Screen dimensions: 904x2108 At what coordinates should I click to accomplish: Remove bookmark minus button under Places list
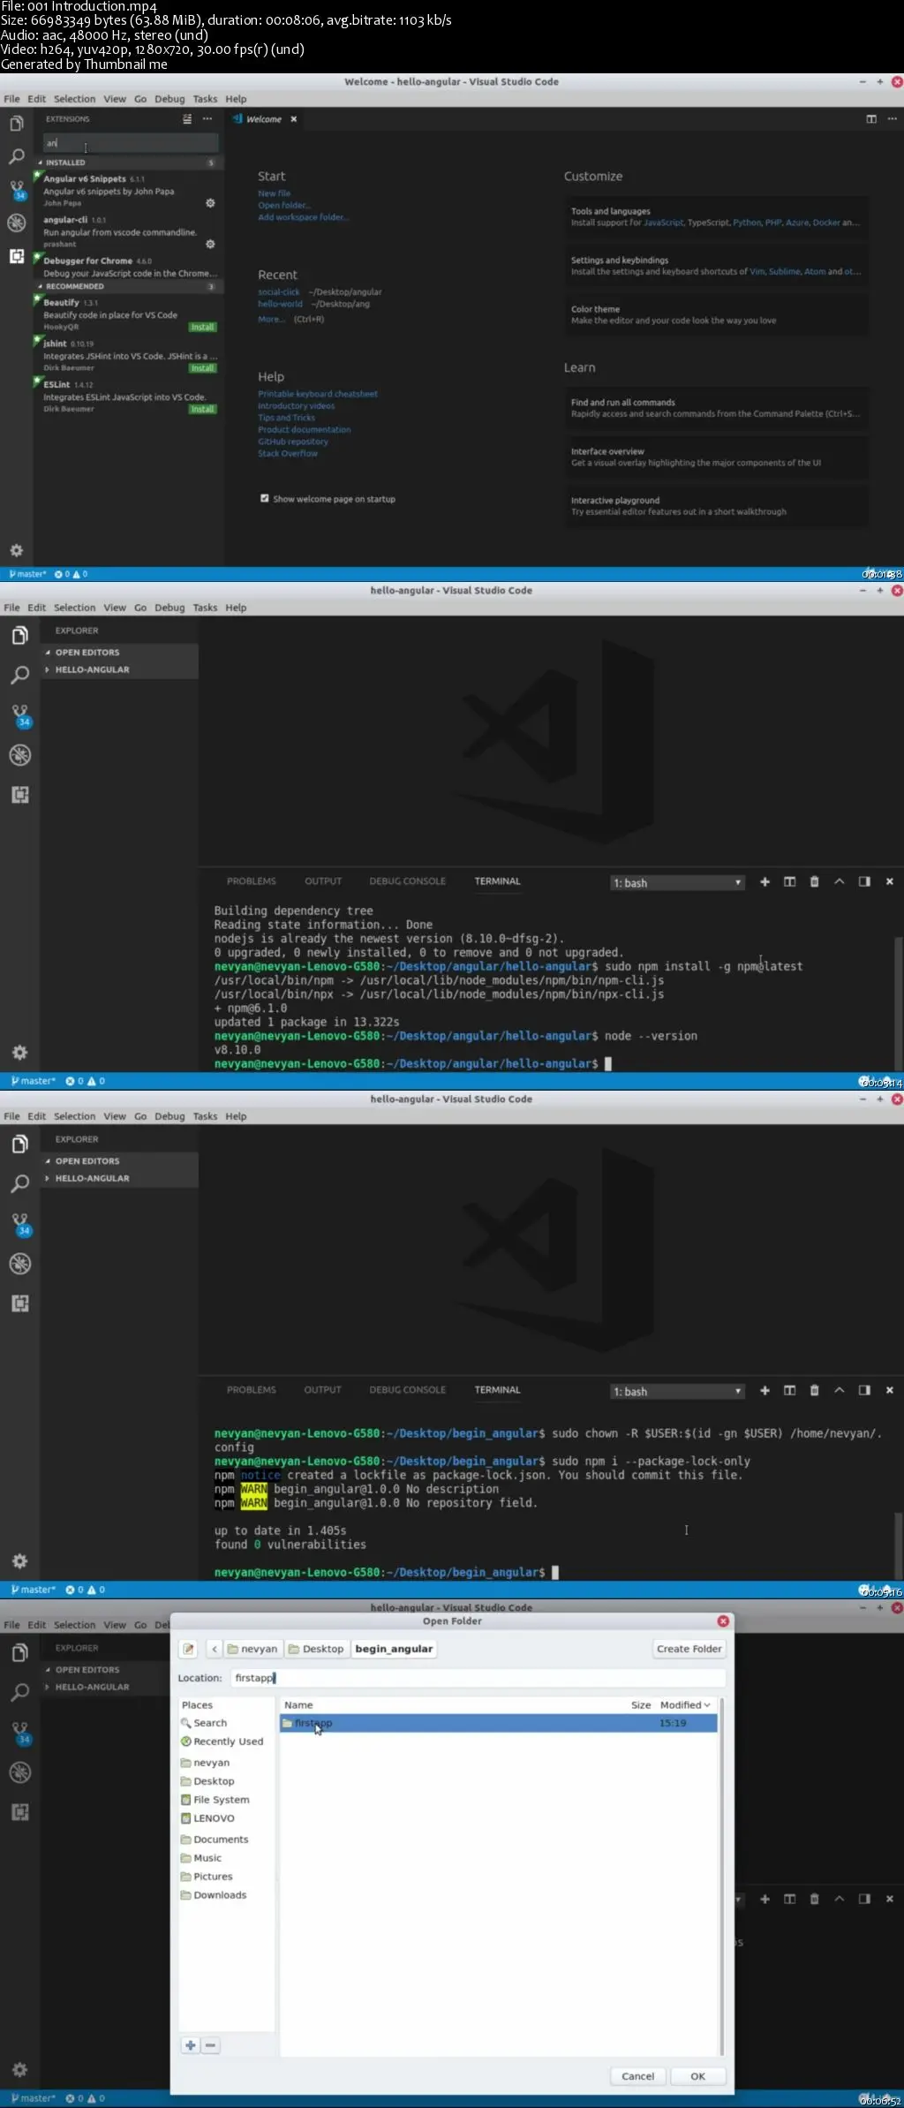[x=210, y=2044]
